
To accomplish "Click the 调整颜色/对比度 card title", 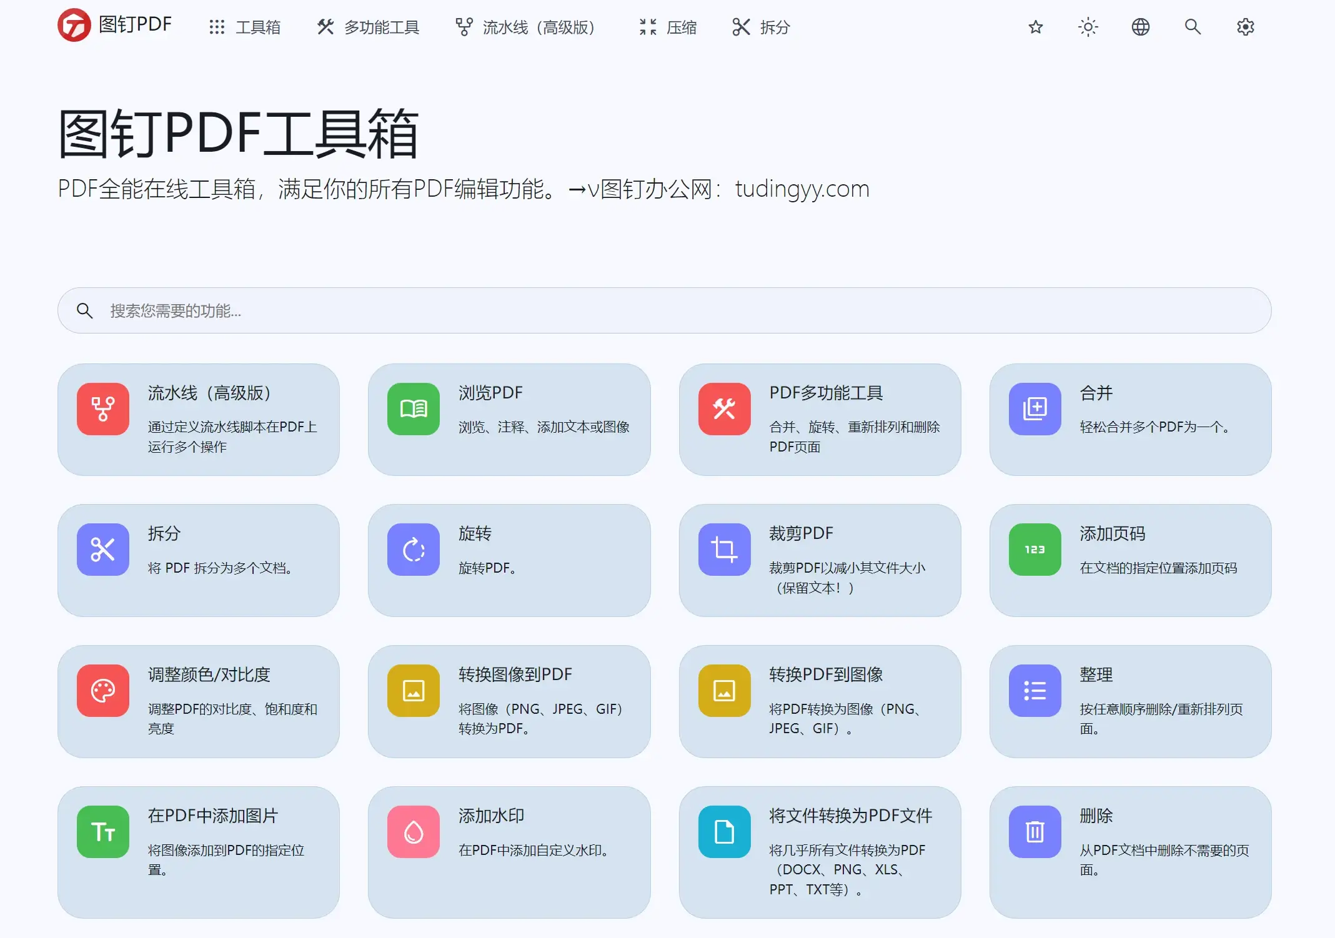I will point(209,674).
